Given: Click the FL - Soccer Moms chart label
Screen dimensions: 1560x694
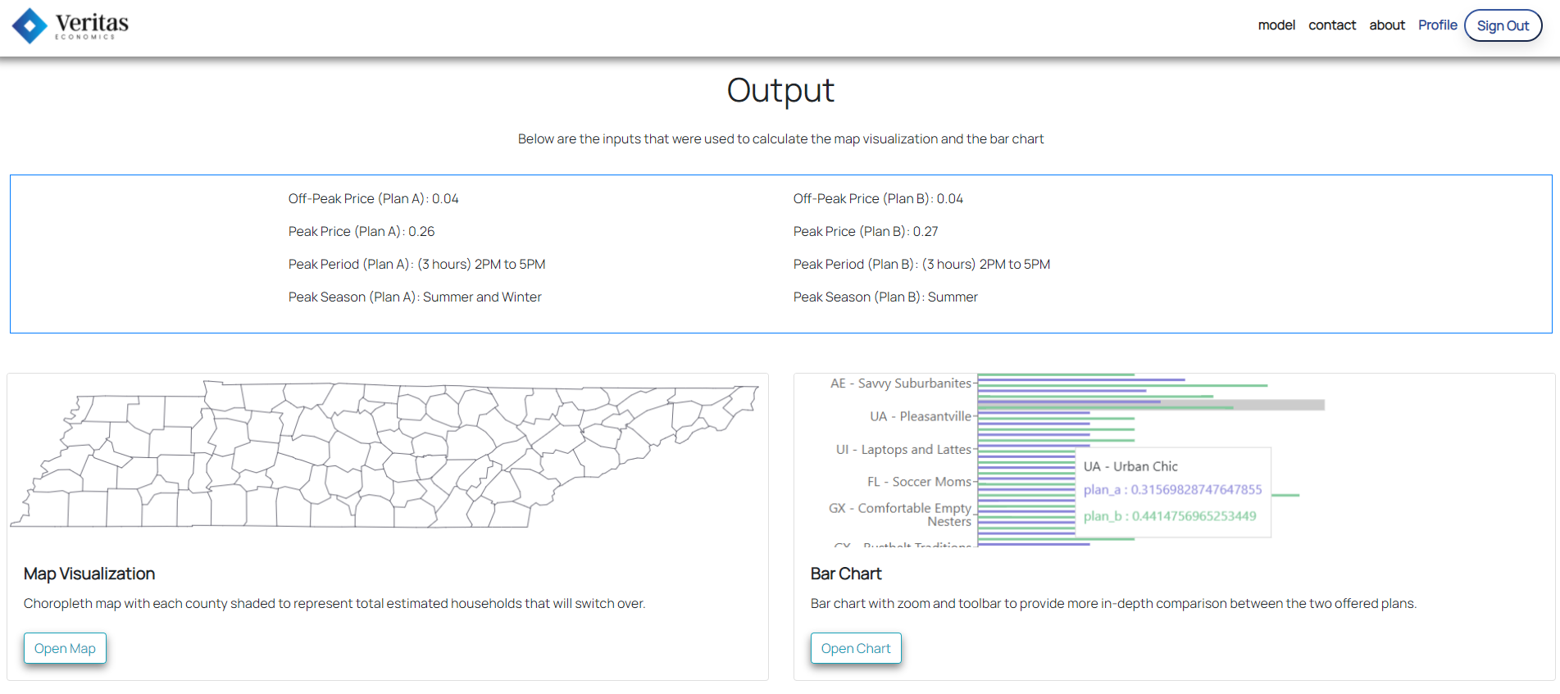Looking at the screenshot, I should point(919,482).
